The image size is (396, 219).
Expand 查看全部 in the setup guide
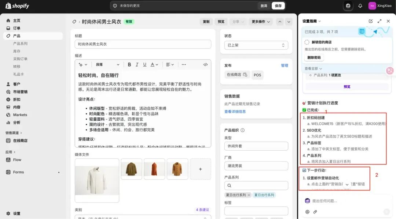tap(313, 68)
